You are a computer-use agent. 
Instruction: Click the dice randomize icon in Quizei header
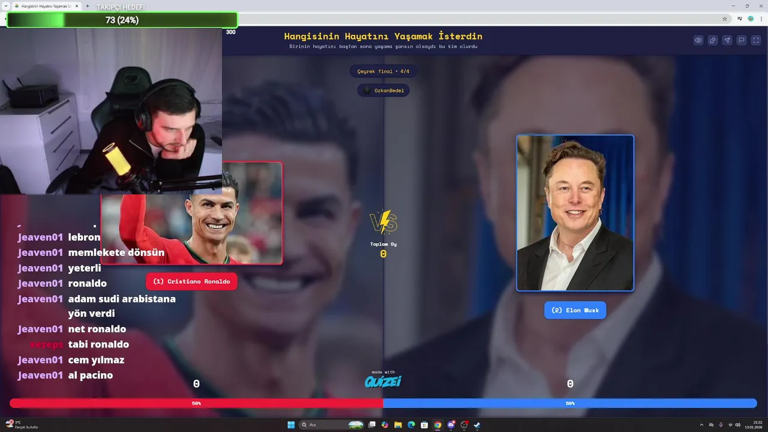[x=713, y=40]
